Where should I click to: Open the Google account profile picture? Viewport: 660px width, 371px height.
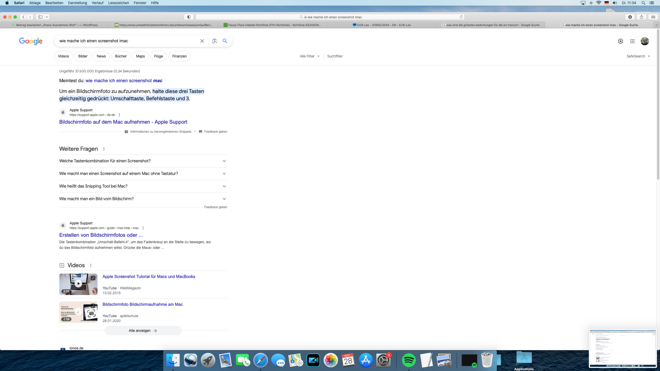click(645, 41)
